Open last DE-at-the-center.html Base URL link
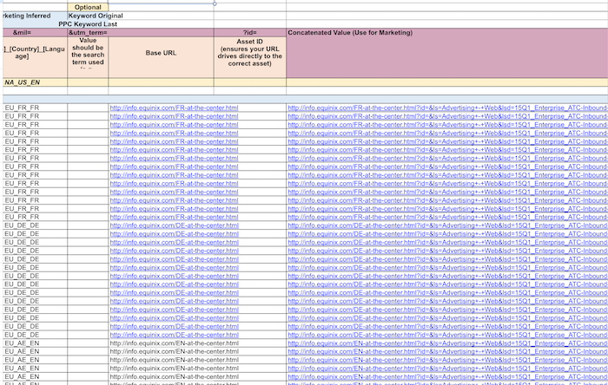 click(174, 335)
